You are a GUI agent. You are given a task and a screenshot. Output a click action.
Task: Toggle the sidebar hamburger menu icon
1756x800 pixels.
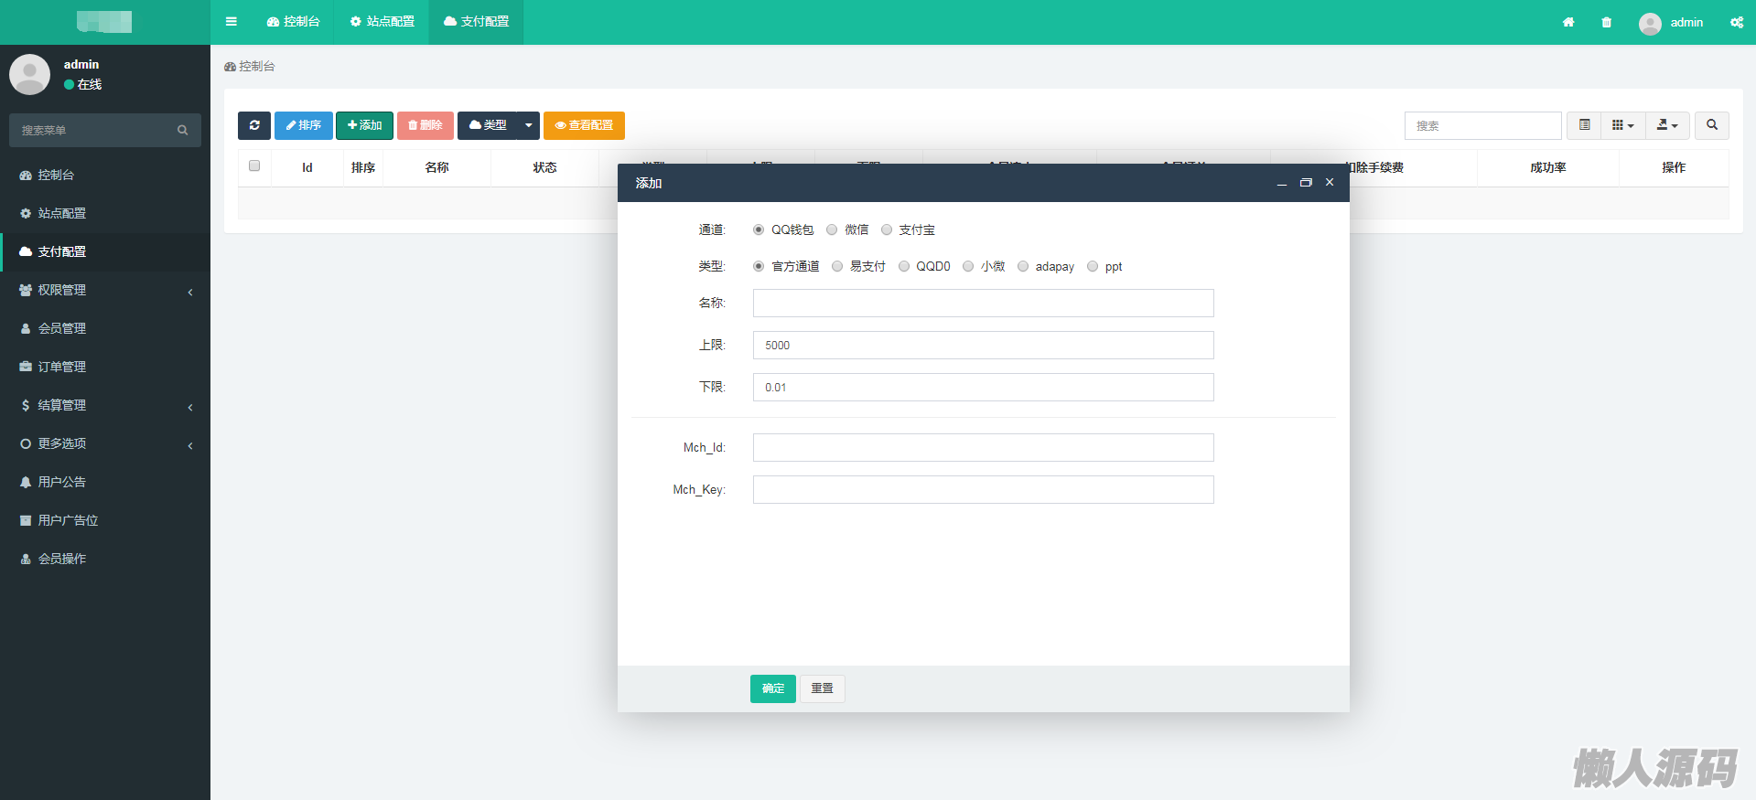(x=232, y=22)
